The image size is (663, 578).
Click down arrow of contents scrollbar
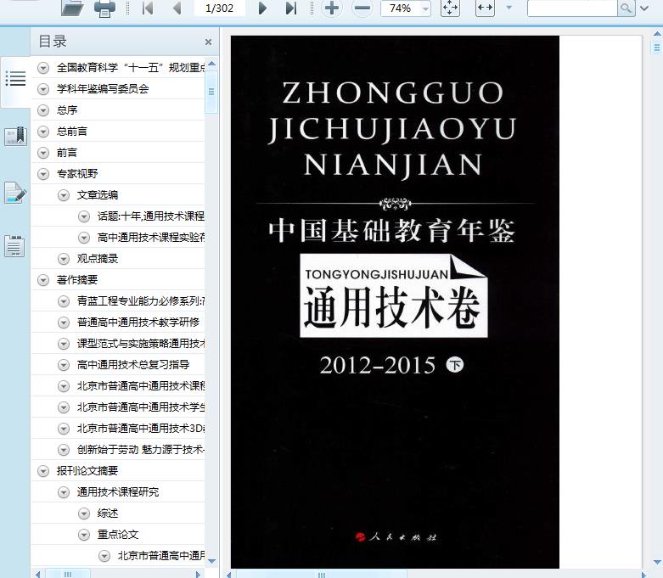click(x=212, y=561)
